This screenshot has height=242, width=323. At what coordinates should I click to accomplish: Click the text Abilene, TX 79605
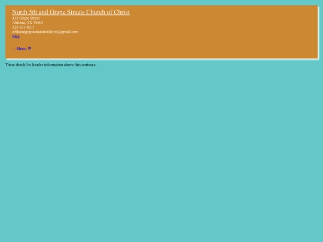(28, 23)
